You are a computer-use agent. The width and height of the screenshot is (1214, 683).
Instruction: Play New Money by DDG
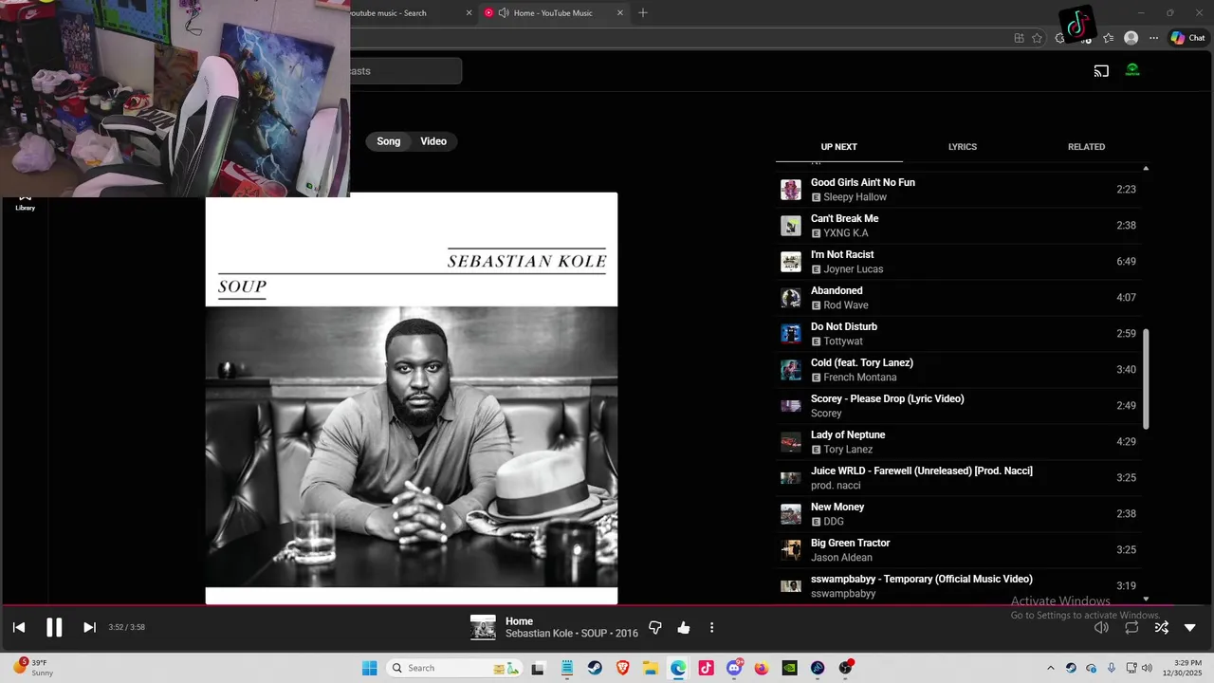(958, 514)
